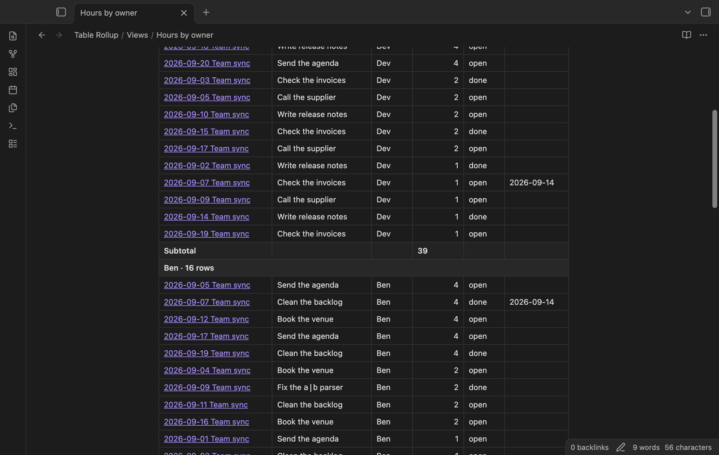Go to Views folder in breadcrumb
Screen dimensions: 719x455
(x=137, y=35)
